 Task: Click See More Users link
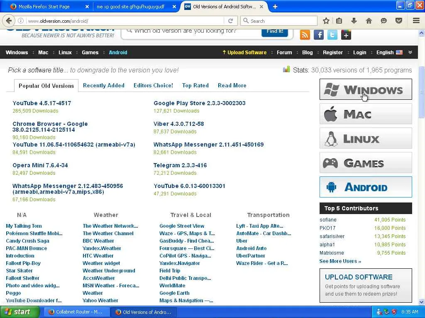tap(340, 261)
